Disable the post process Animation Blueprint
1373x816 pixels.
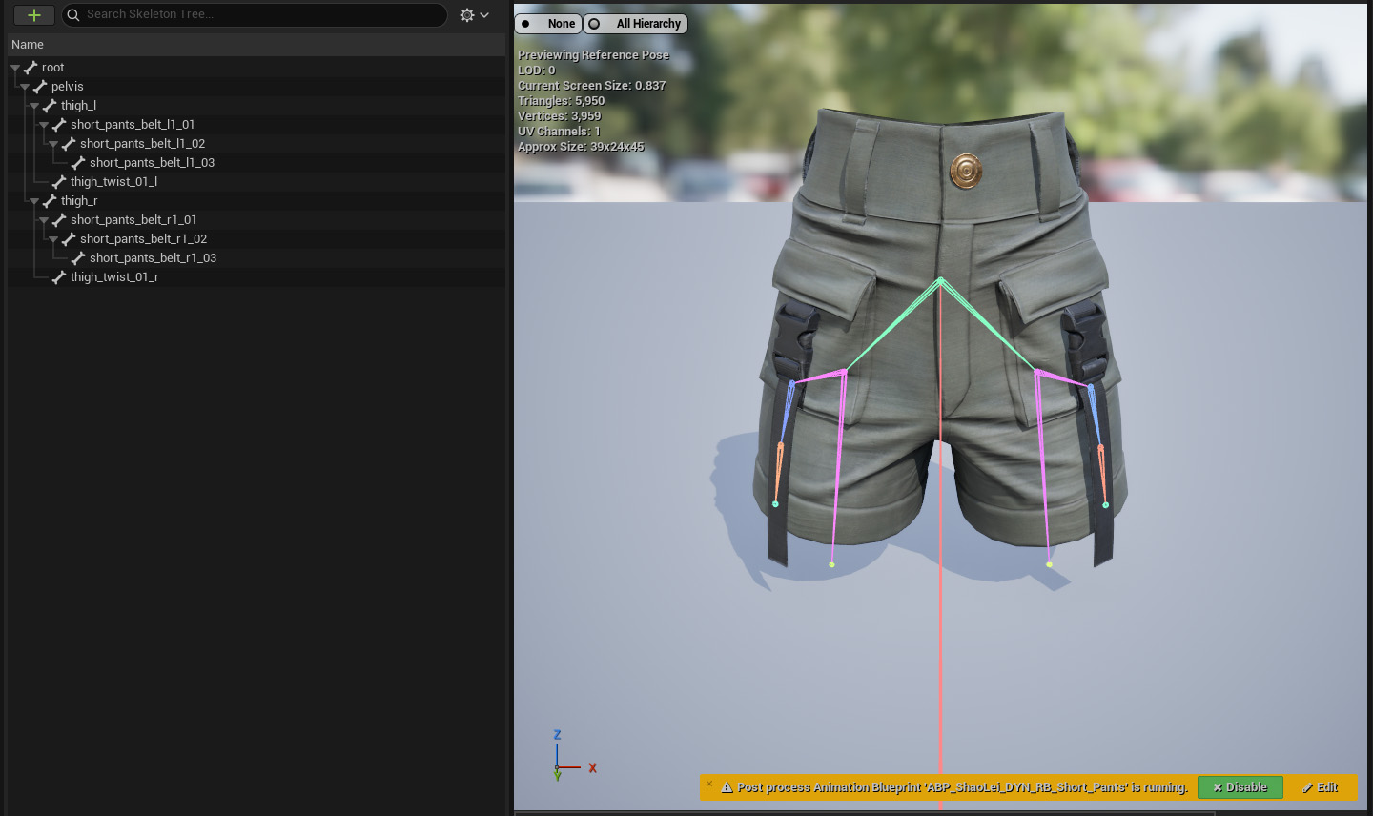point(1240,787)
